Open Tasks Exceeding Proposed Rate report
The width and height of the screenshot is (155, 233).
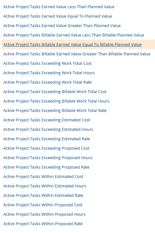click(x=46, y=167)
